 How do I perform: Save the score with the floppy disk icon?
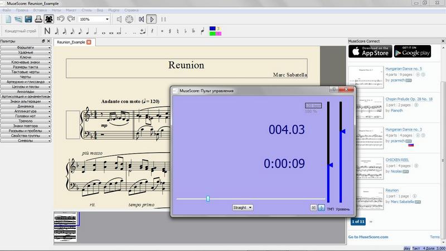pyautogui.click(x=28, y=19)
